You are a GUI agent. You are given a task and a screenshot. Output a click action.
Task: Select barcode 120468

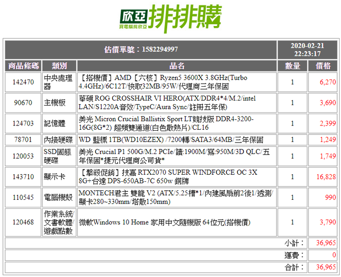coord(23,222)
